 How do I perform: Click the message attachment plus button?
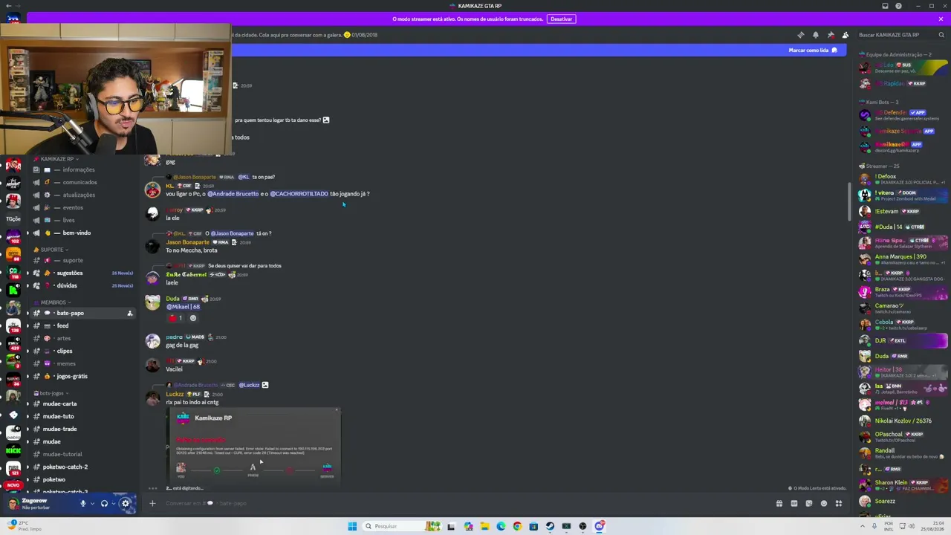click(152, 504)
